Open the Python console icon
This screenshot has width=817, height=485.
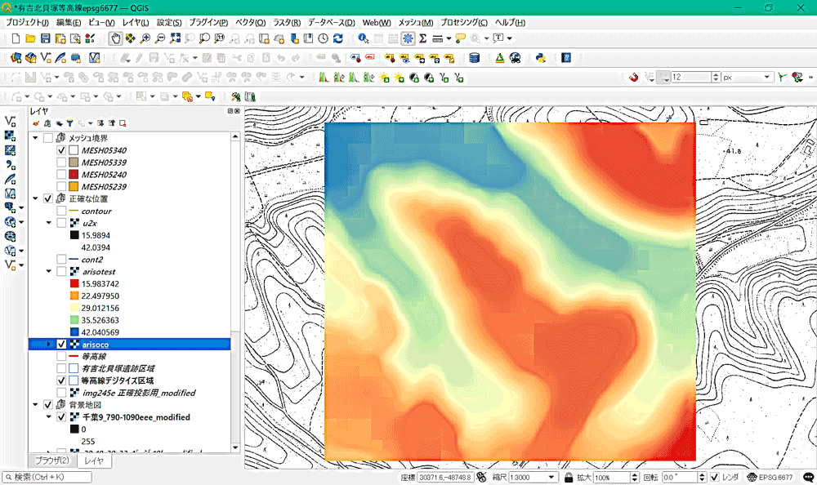[540, 57]
